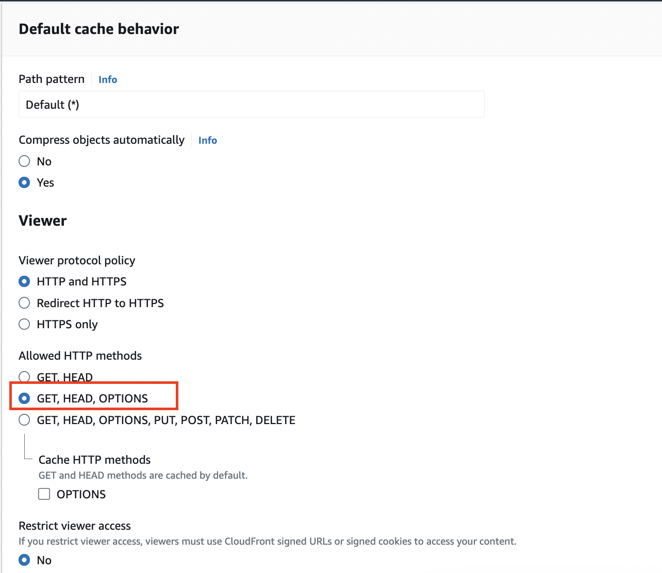Choose the HTTP and HTTPS viewer protocol
Image resolution: width=662 pixels, height=573 pixels.
[24, 281]
